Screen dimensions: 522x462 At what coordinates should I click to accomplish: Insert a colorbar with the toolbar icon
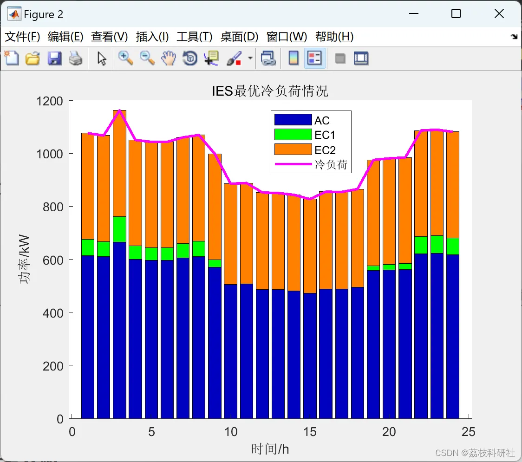294,58
